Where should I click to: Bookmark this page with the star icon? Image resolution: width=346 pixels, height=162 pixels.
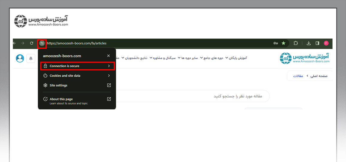283,43
